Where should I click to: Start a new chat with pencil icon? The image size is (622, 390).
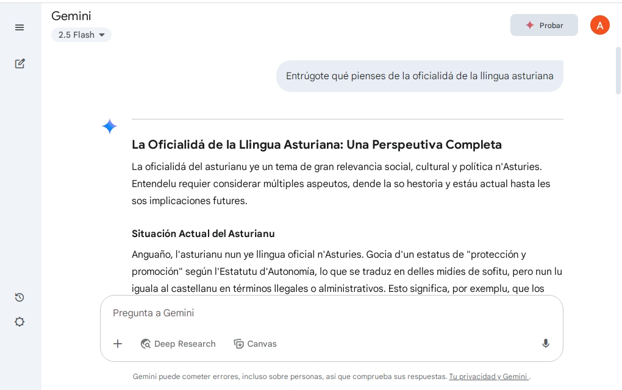[x=20, y=63]
